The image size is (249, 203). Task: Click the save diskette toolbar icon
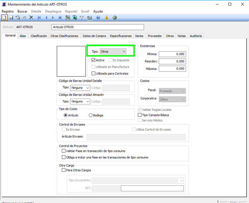(x=11, y=18)
